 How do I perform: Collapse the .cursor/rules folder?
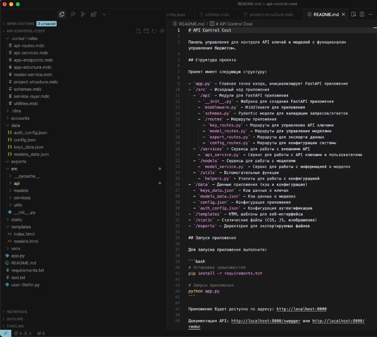pos(24,38)
